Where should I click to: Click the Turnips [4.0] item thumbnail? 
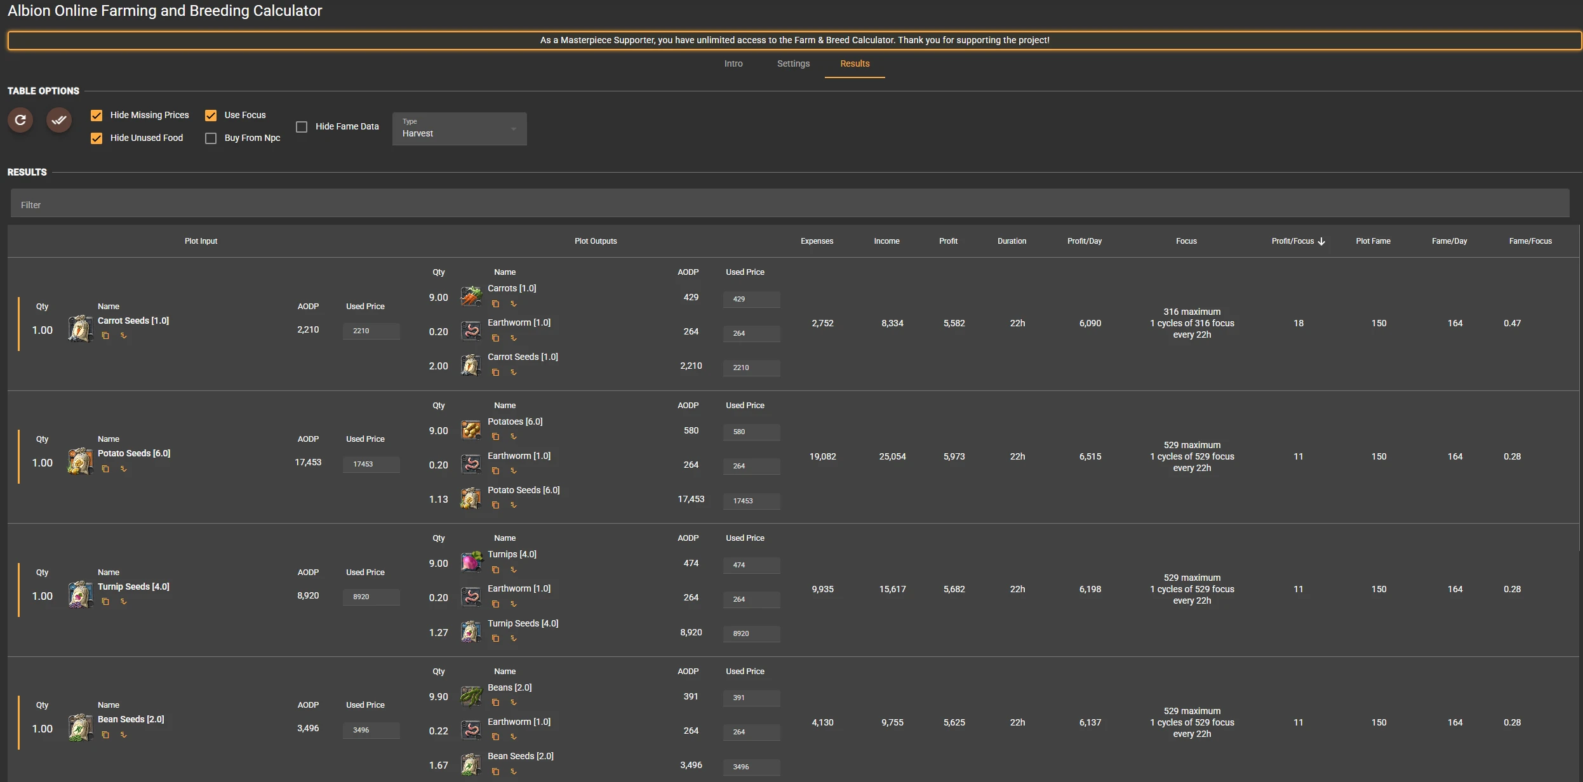pos(471,562)
